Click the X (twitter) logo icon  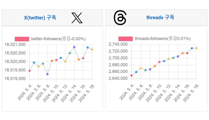[x=77, y=18]
